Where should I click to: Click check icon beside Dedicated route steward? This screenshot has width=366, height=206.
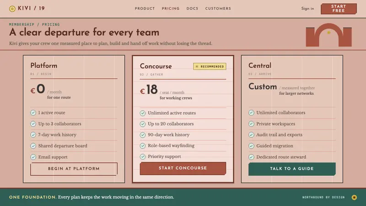tap(251, 157)
